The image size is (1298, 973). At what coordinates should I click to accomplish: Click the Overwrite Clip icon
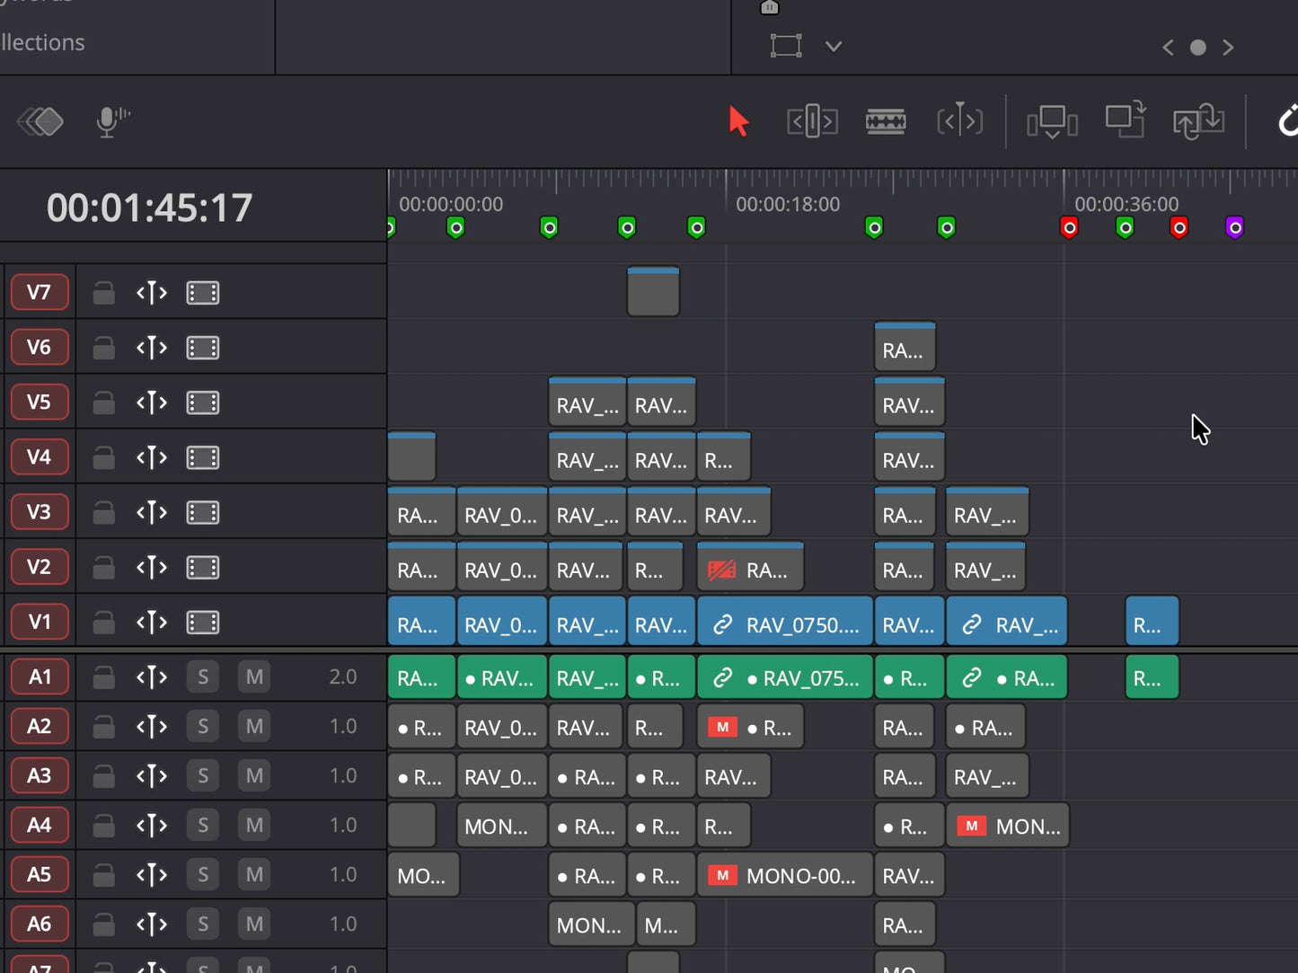click(1125, 119)
